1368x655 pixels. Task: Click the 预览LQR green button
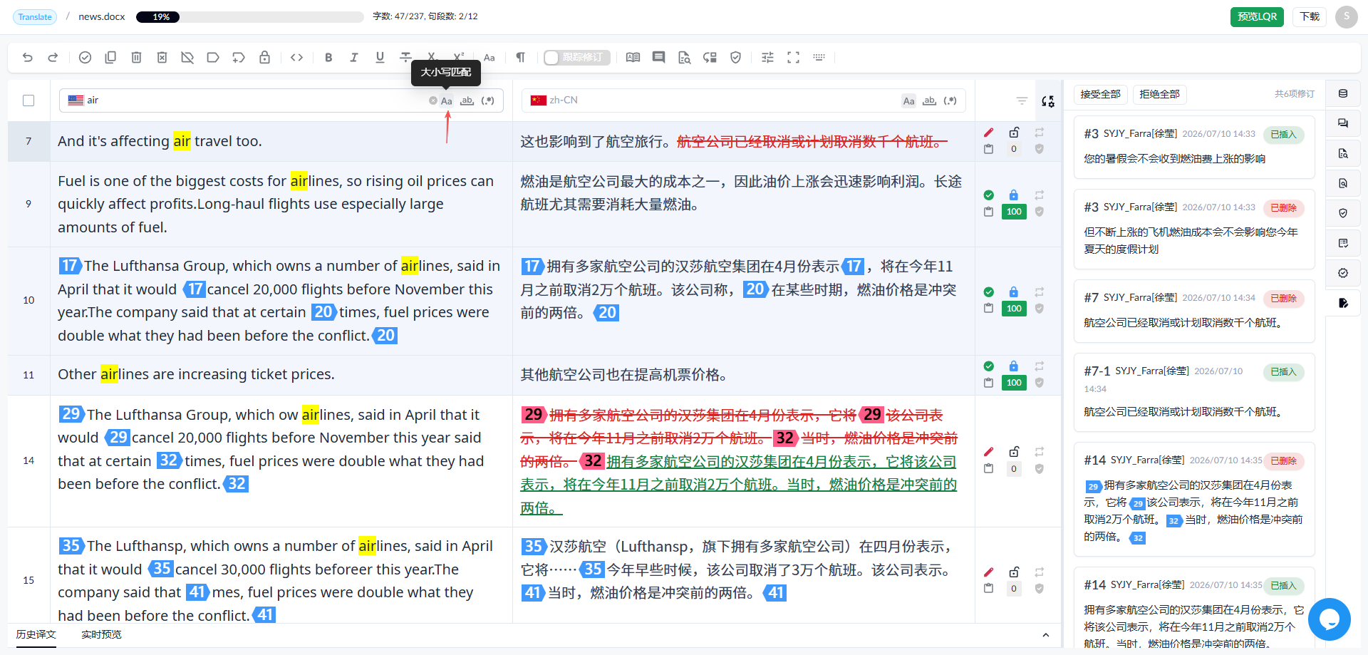1257,16
